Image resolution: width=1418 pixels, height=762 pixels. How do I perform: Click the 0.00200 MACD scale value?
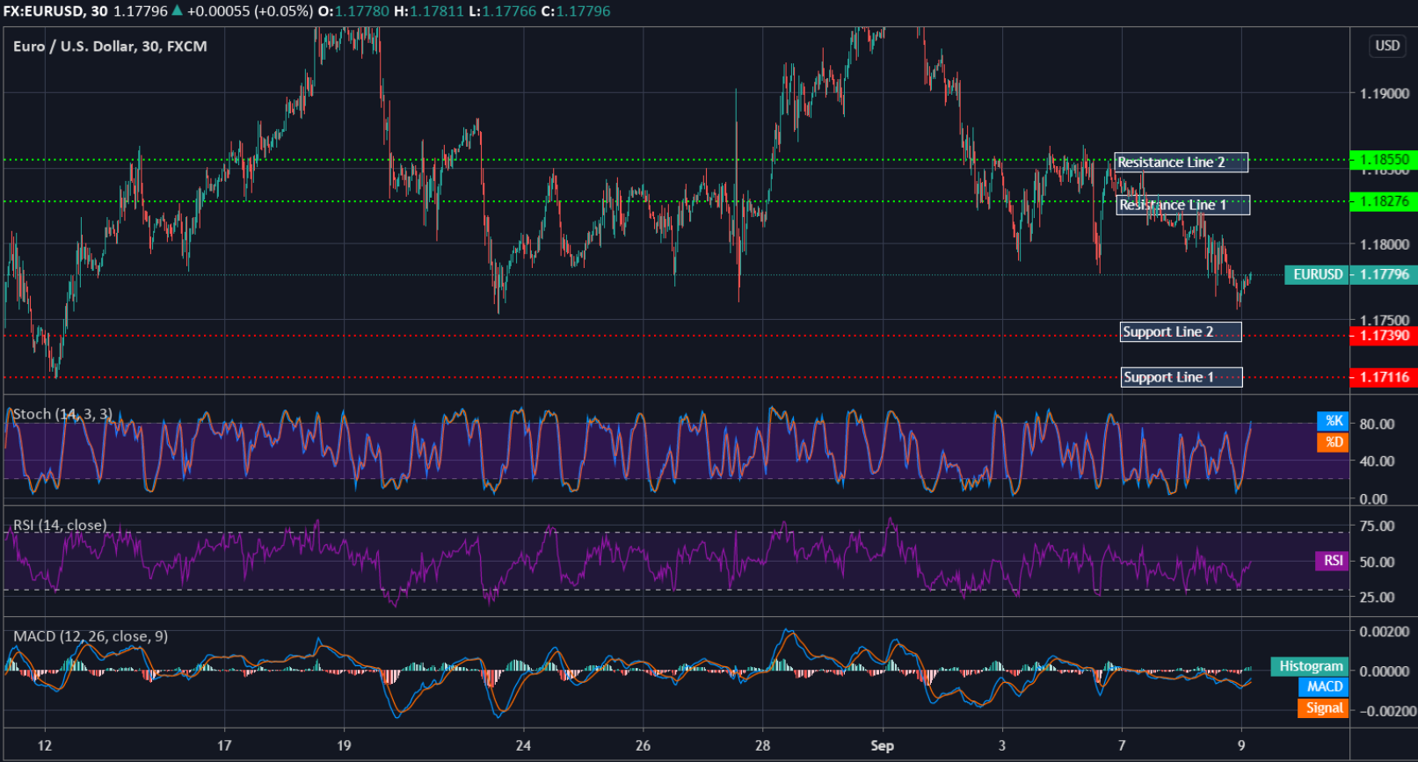1384,631
